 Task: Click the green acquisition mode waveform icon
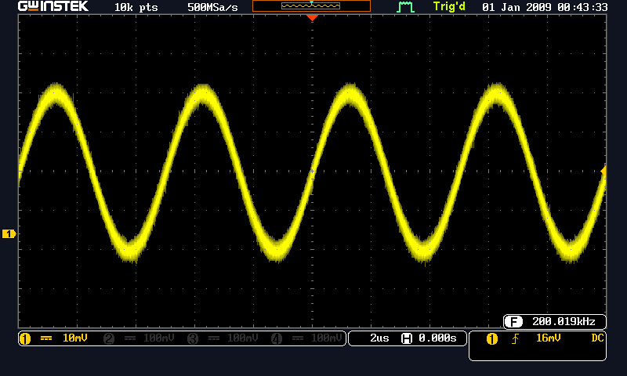(405, 7)
